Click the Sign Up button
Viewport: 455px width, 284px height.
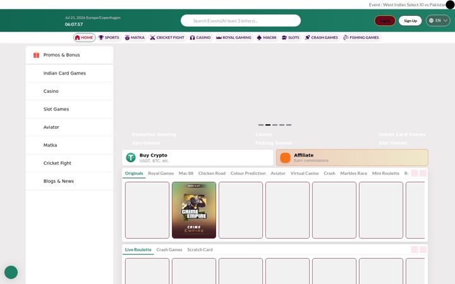tap(410, 21)
